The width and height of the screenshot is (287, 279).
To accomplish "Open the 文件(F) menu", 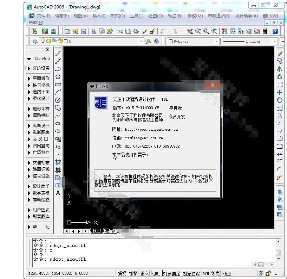I will pyautogui.click(x=43, y=16).
